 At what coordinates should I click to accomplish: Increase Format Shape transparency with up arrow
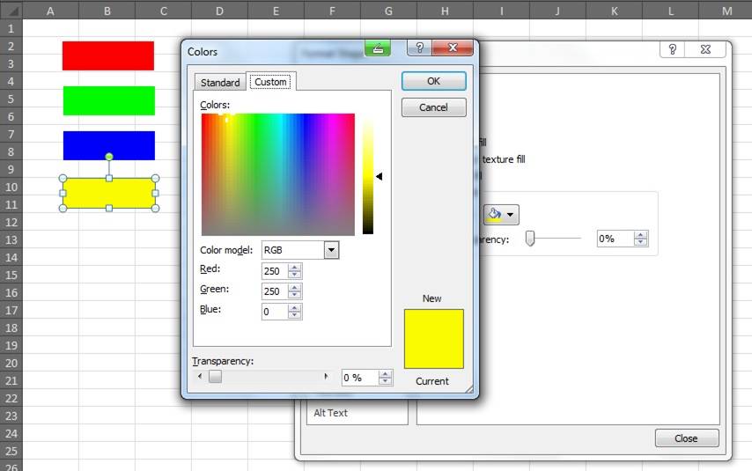pyautogui.click(x=641, y=235)
